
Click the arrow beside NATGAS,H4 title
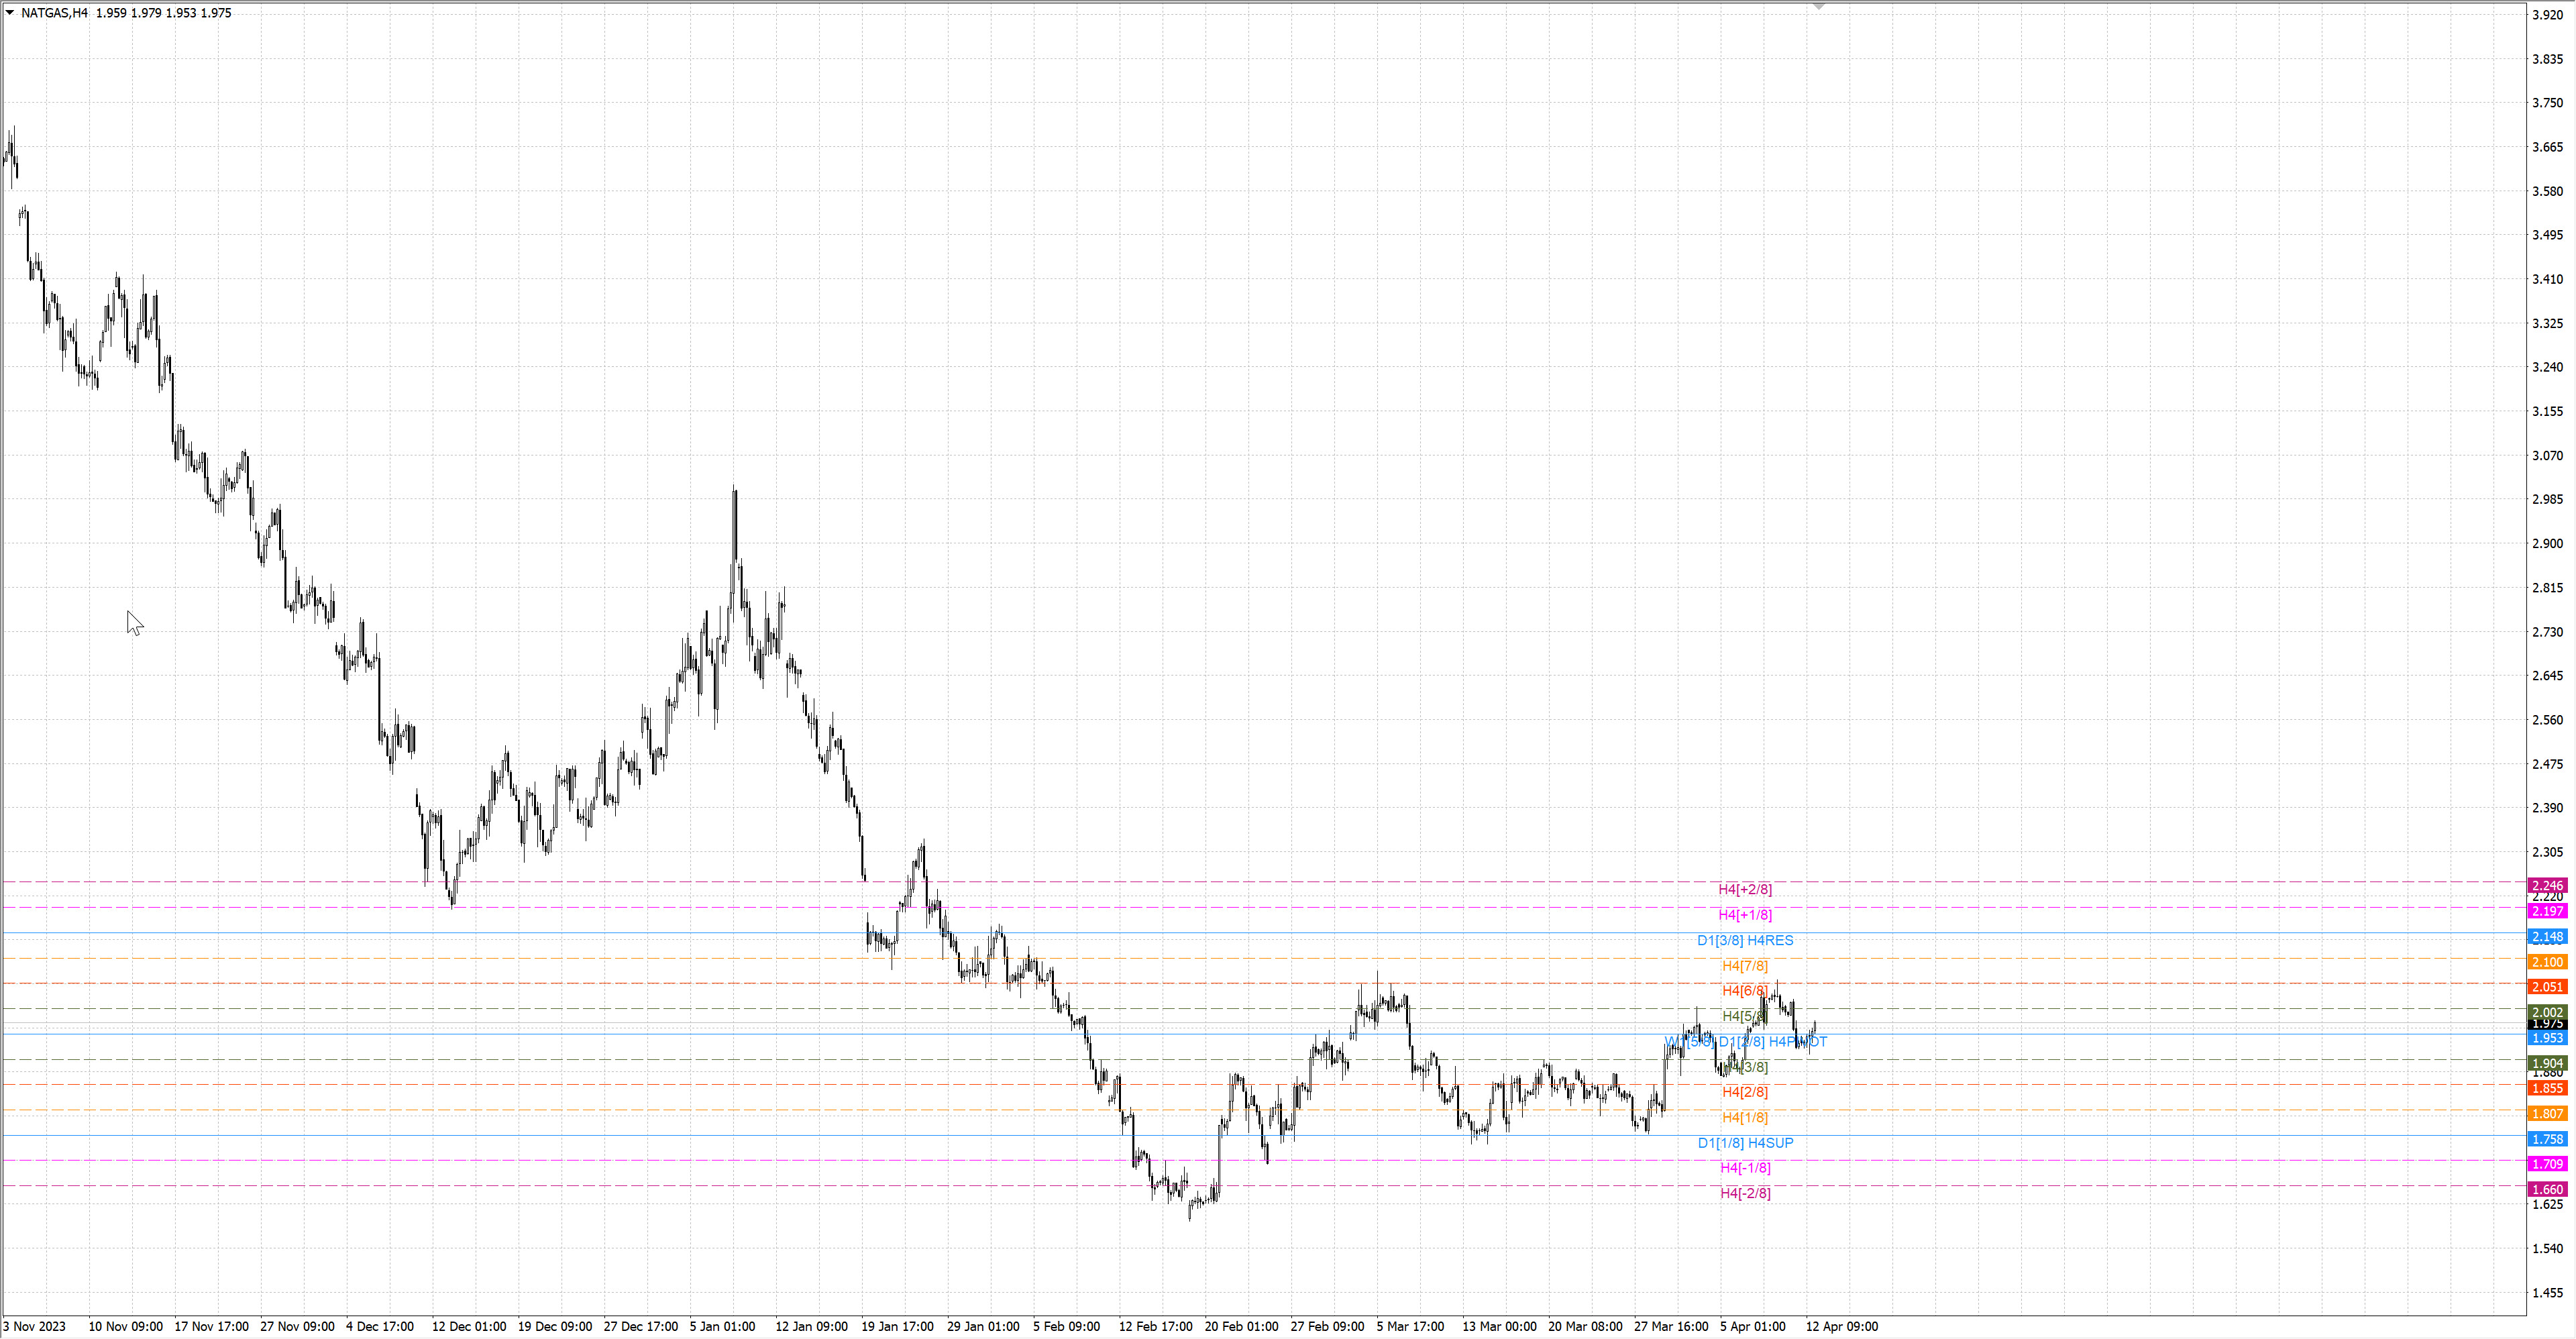tap(10, 12)
